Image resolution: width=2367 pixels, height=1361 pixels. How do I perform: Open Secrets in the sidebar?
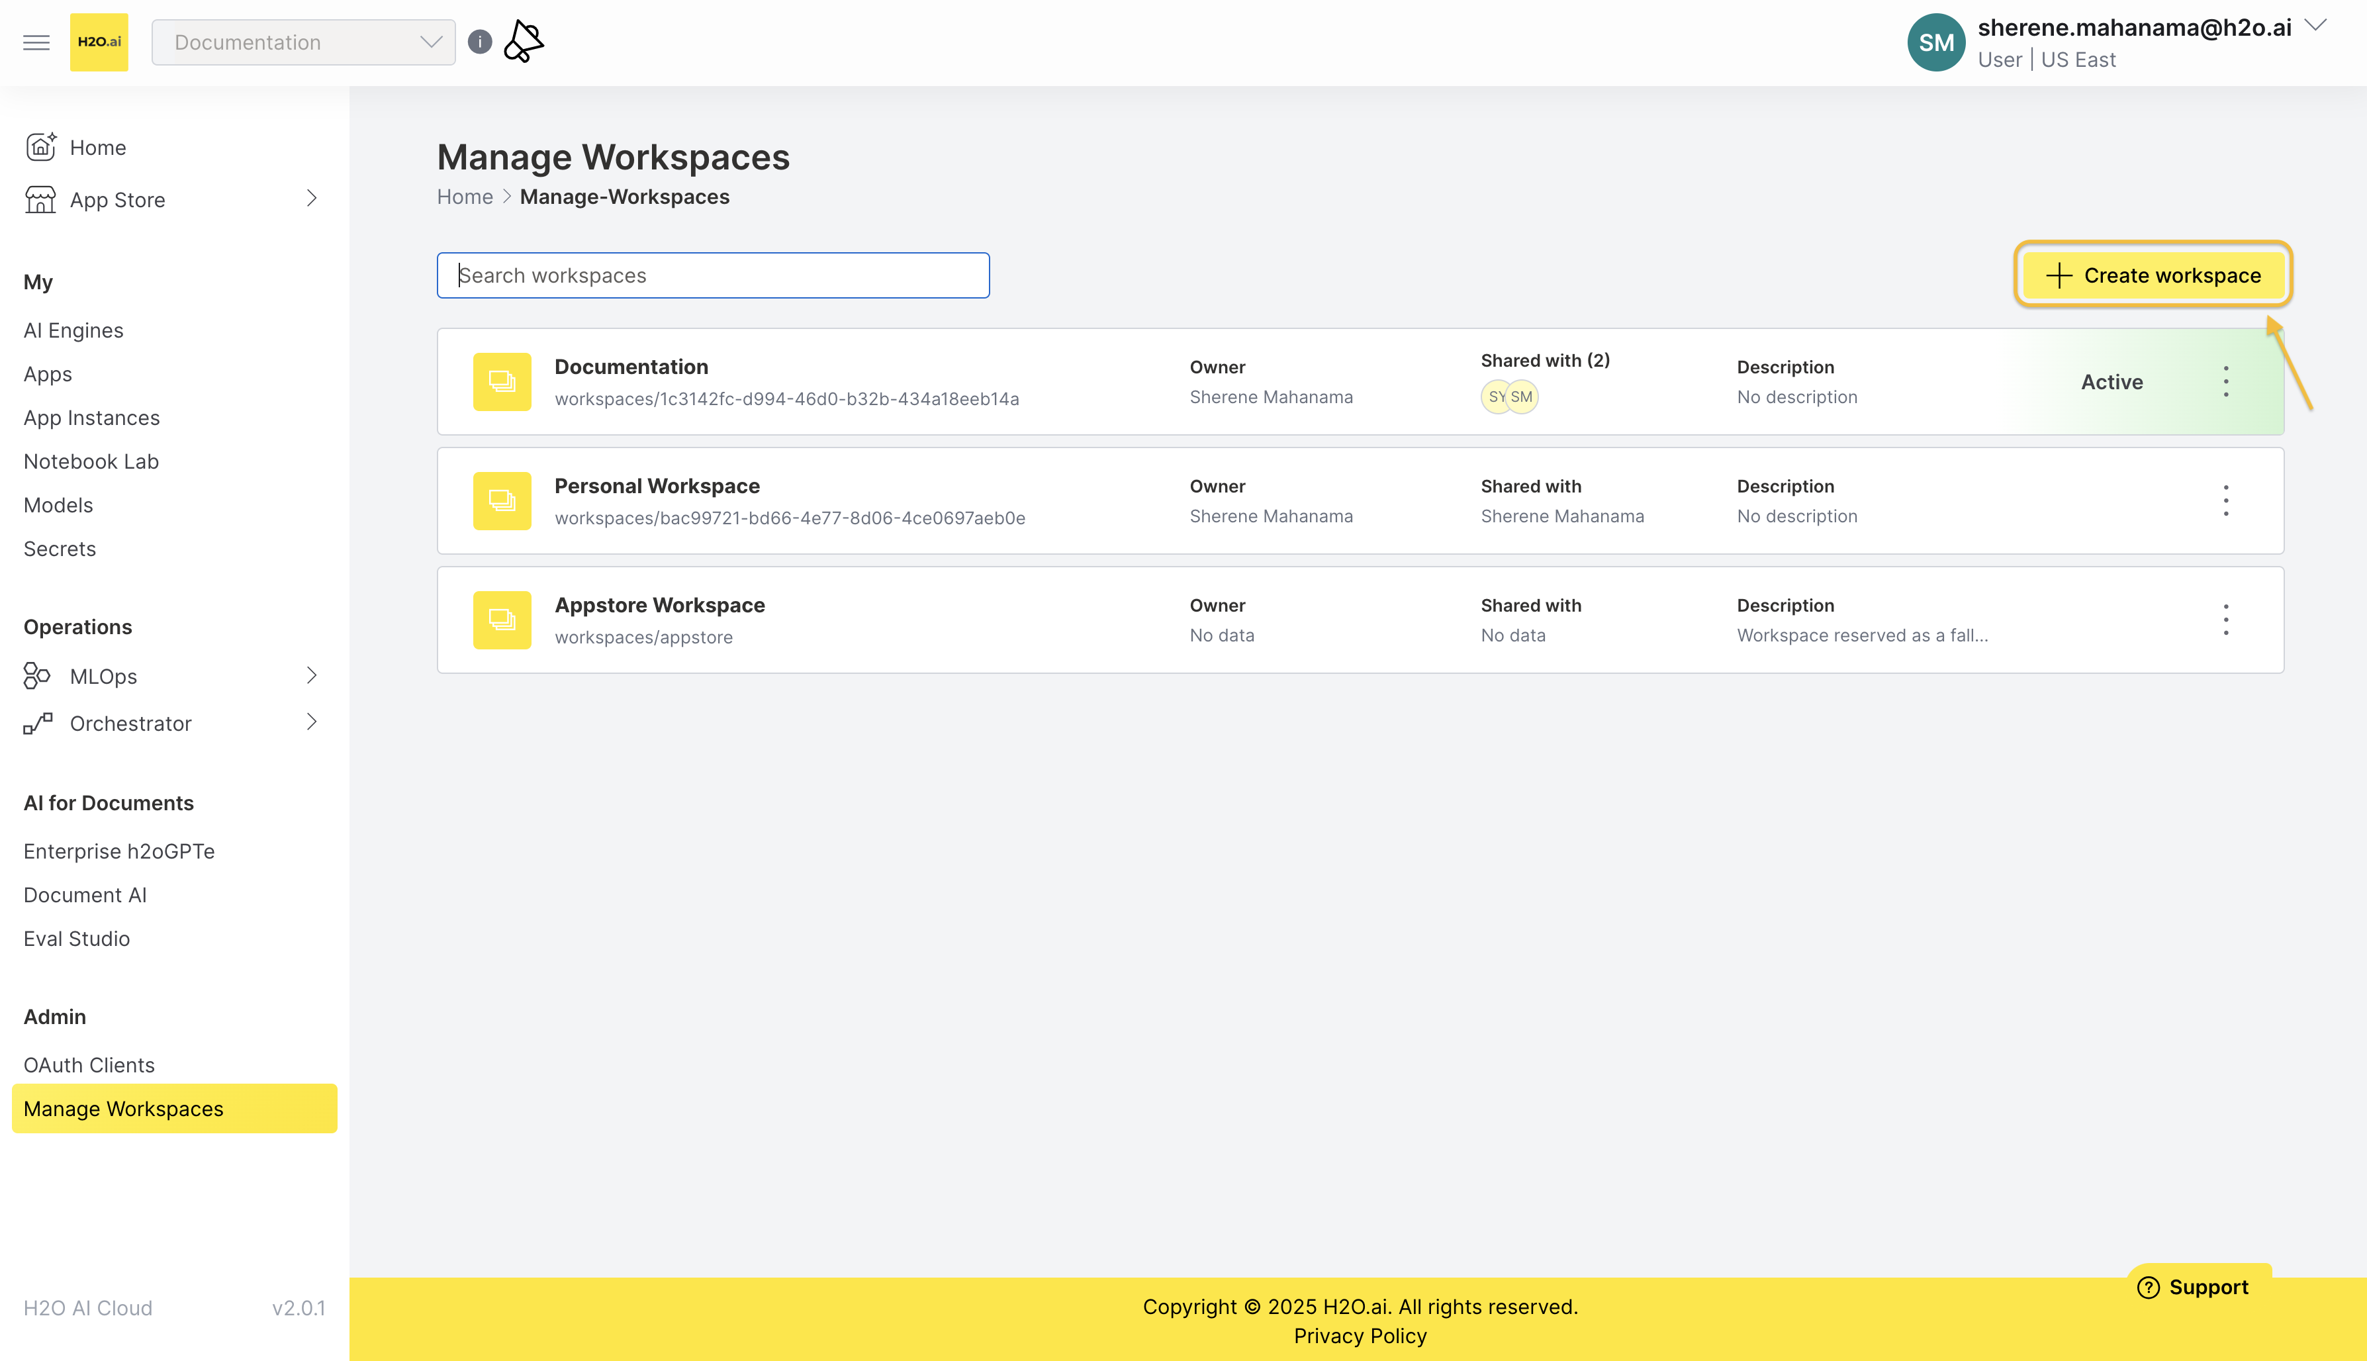click(60, 549)
